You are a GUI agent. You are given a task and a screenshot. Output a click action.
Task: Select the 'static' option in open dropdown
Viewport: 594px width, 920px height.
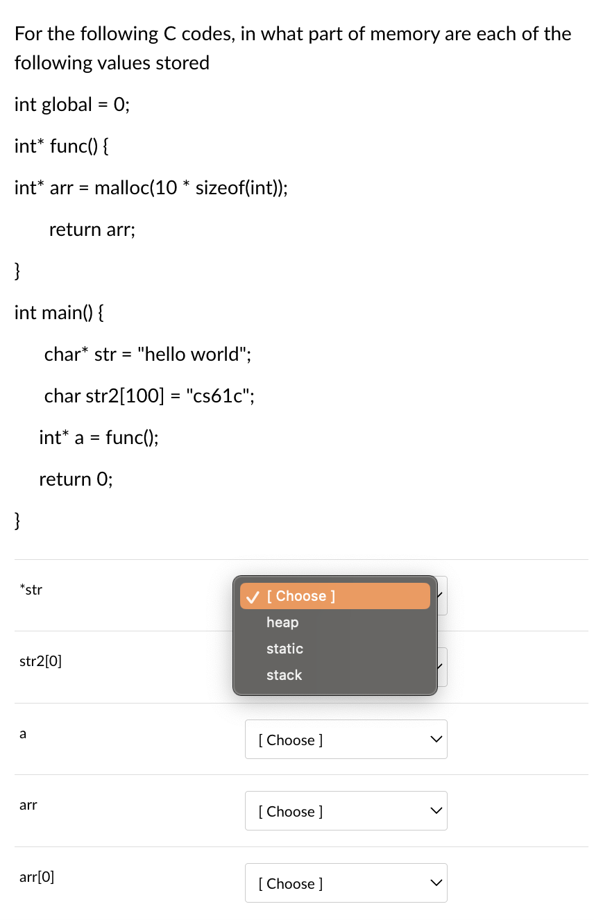335,649
